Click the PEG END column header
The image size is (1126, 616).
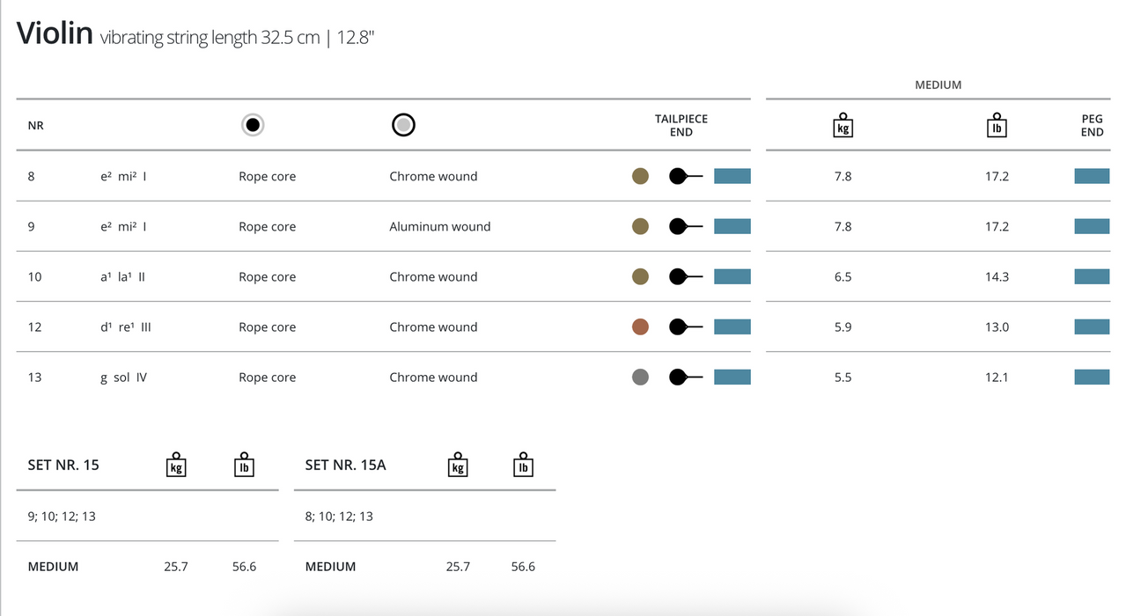click(x=1092, y=125)
